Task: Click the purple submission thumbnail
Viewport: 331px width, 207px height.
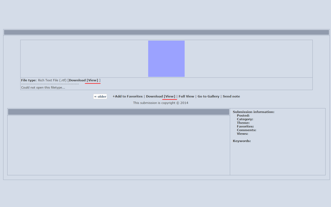Action: coord(166,59)
